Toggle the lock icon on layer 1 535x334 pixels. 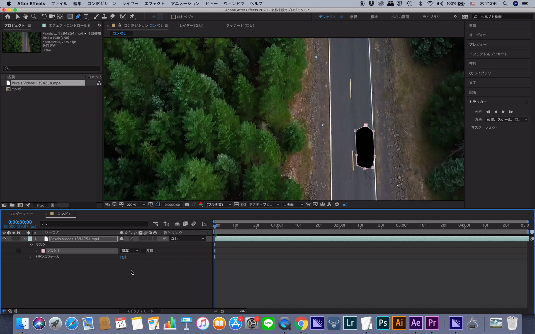pyautogui.click(x=18, y=239)
